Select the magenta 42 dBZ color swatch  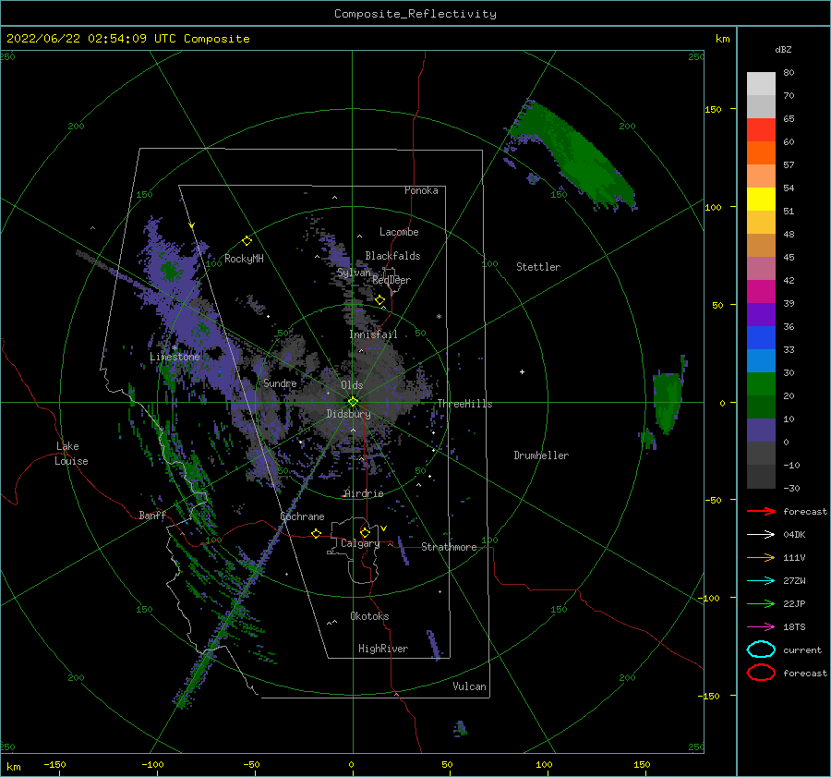[761, 292]
